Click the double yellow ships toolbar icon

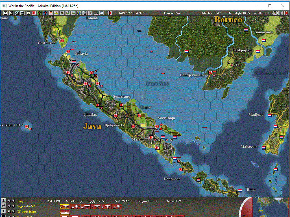62,13
